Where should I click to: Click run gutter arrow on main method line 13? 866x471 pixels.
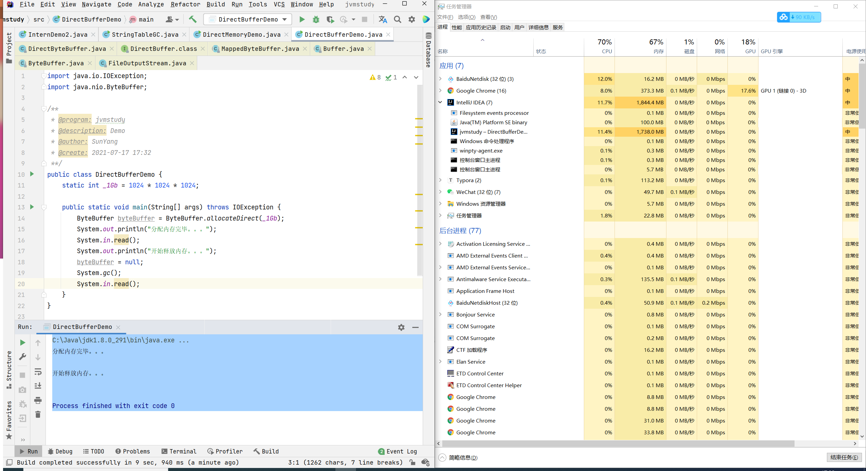tap(32, 207)
